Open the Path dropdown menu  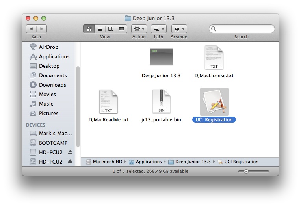[x=158, y=29]
